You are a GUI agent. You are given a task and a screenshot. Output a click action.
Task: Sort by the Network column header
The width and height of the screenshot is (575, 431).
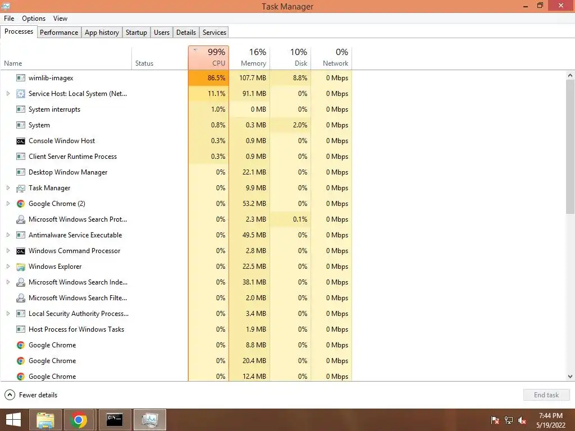(331, 58)
